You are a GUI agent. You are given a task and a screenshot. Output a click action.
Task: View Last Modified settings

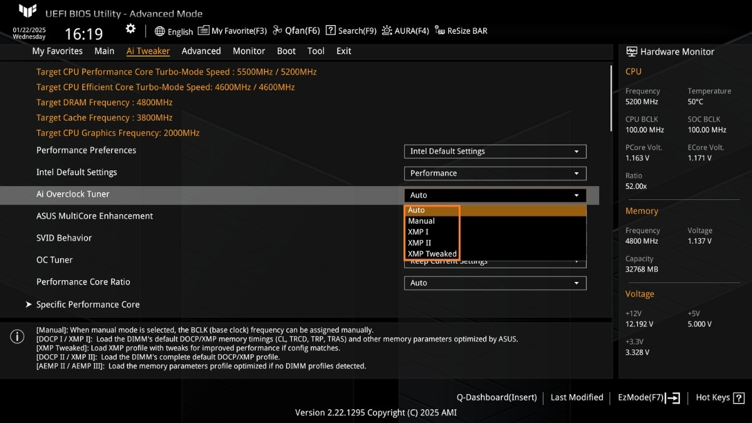coord(577,397)
